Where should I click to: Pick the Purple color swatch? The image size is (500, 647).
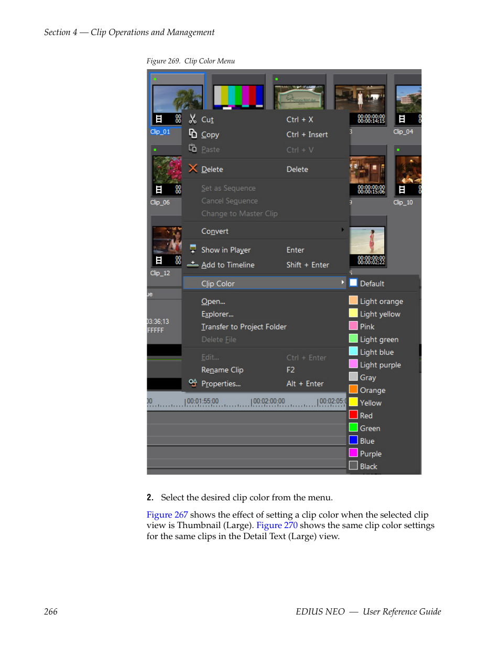coord(353,453)
